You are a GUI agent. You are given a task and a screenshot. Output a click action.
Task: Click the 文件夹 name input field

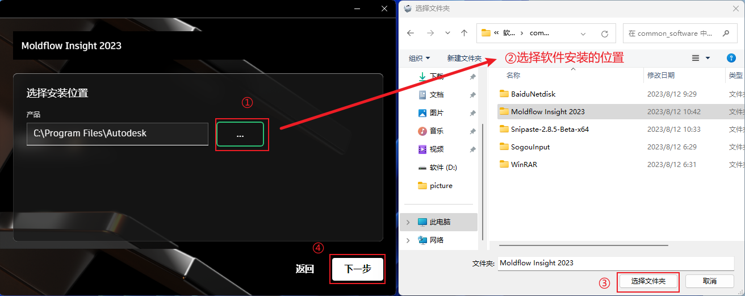(616, 263)
